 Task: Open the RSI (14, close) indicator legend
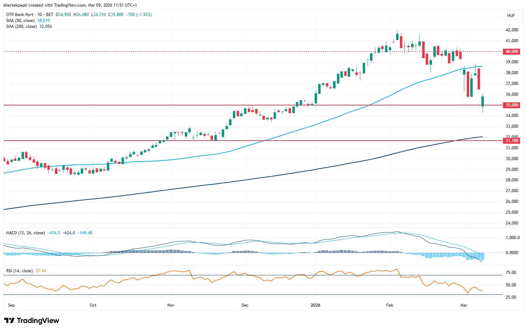click(x=19, y=271)
